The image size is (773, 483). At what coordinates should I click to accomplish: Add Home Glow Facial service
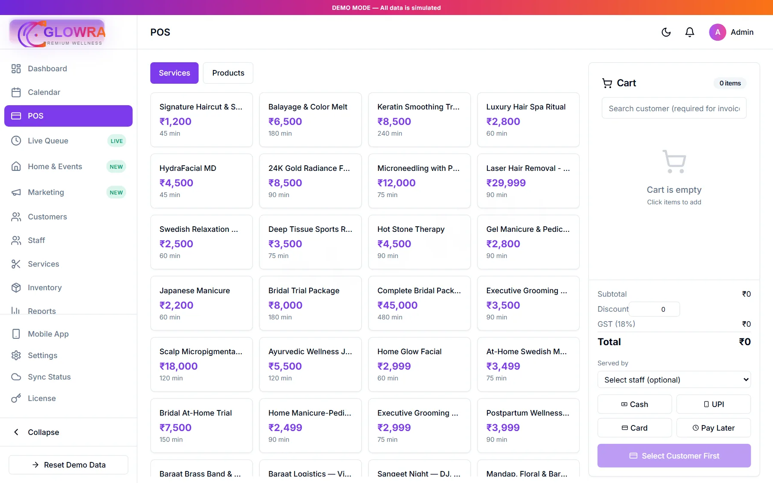click(x=420, y=365)
